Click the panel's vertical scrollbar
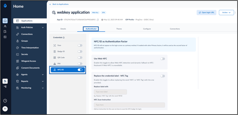 click(198, 63)
